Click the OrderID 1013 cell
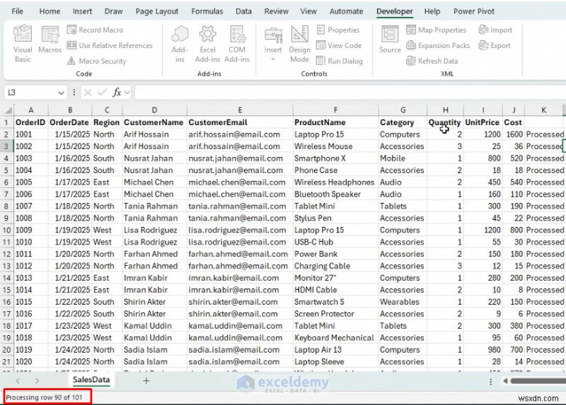The height and width of the screenshot is (405, 566). (x=31, y=278)
